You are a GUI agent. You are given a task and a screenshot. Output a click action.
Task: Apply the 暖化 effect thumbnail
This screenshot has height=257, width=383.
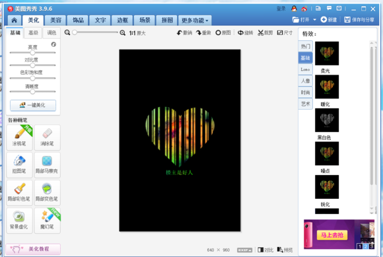point(327,87)
